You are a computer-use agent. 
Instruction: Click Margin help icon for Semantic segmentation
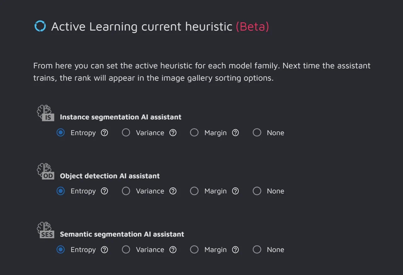pyautogui.click(x=235, y=249)
